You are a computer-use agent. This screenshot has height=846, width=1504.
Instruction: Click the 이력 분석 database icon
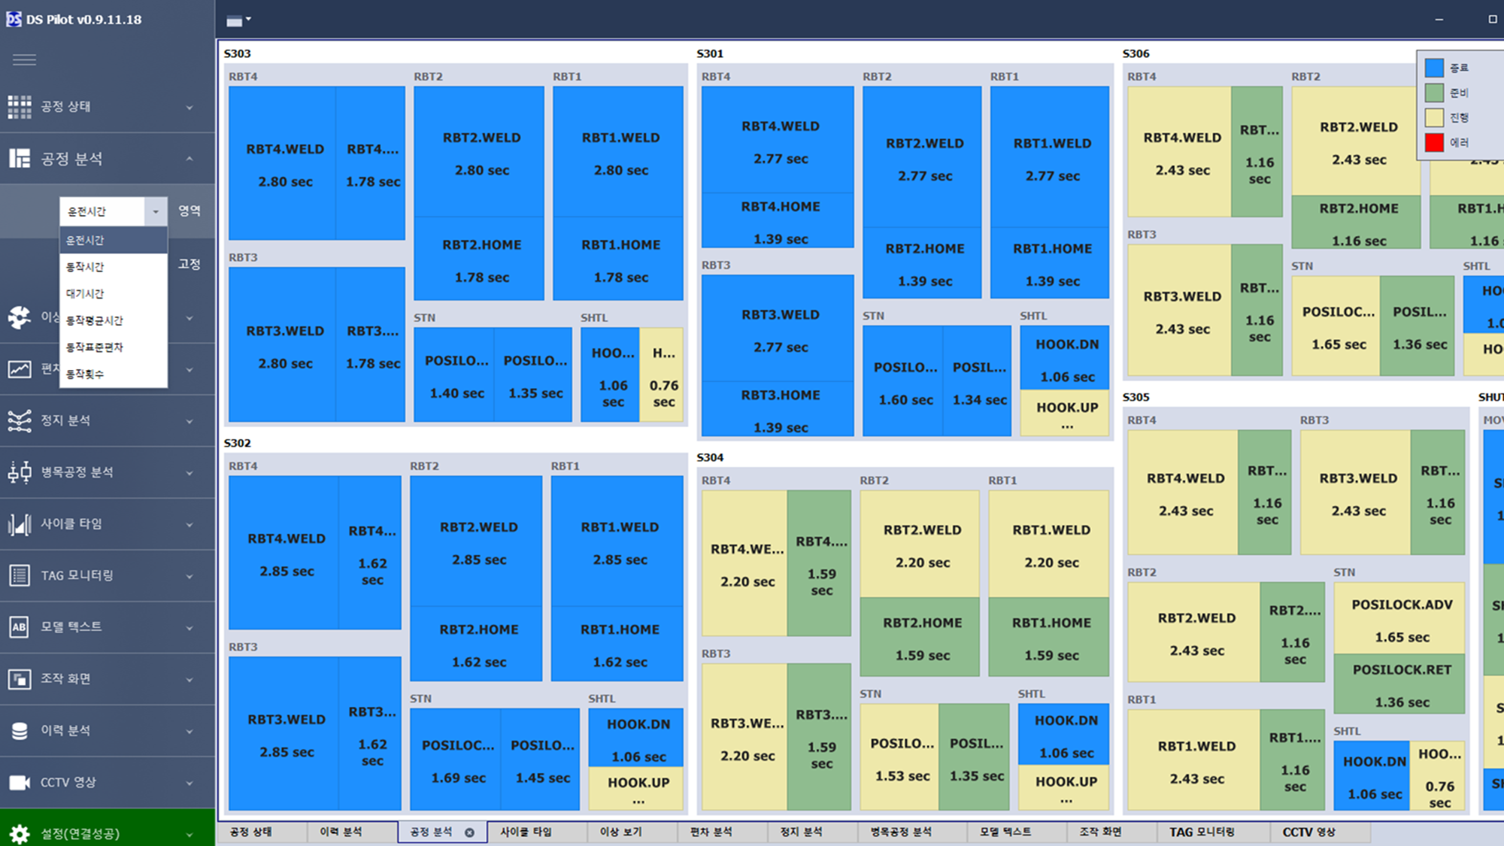pyautogui.click(x=20, y=730)
